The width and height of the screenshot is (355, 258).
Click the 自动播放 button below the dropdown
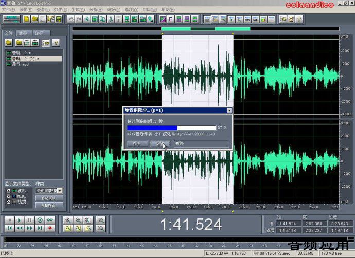tap(49, 198)
